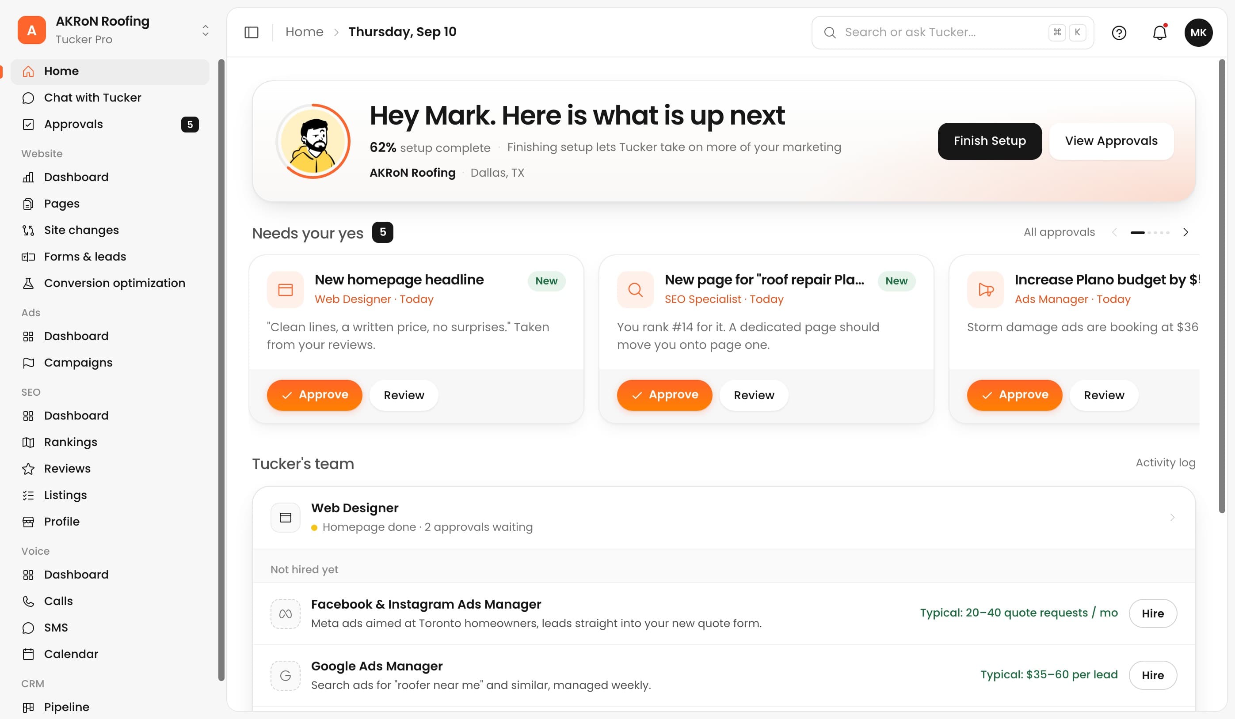Screen dimensions: 1235x719
Task: Open Approvals in the sidebar
Action: tap(110, 125)
